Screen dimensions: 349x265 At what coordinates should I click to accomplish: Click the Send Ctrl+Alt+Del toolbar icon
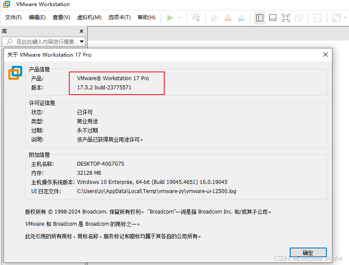[196, 18]
